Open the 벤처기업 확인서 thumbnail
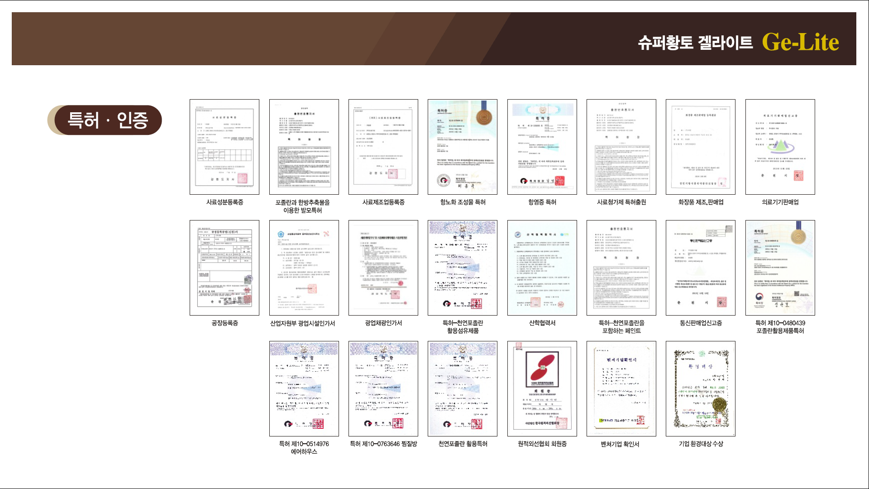 (621, 389)
